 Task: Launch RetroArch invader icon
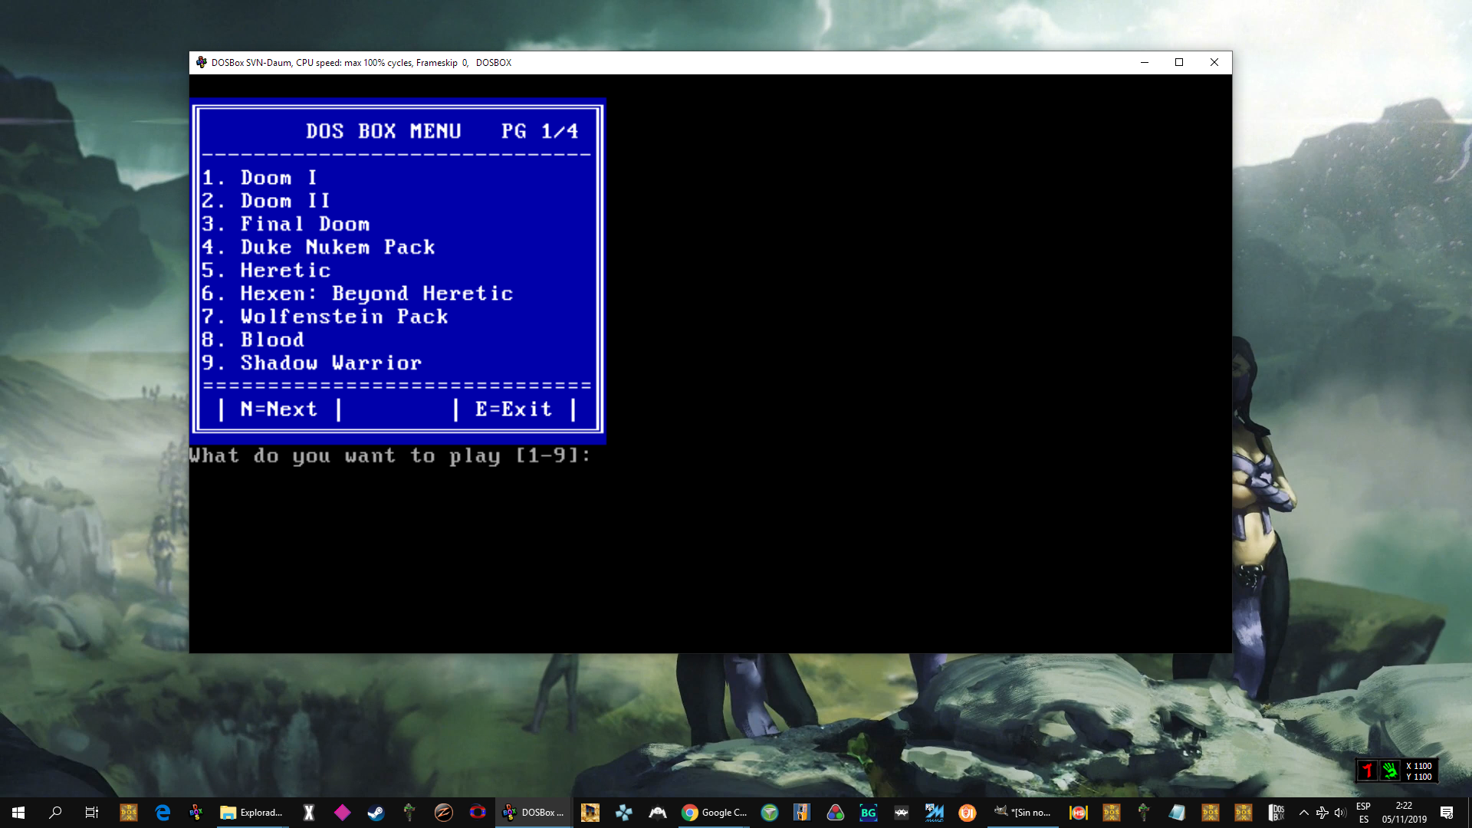point(902,813)
